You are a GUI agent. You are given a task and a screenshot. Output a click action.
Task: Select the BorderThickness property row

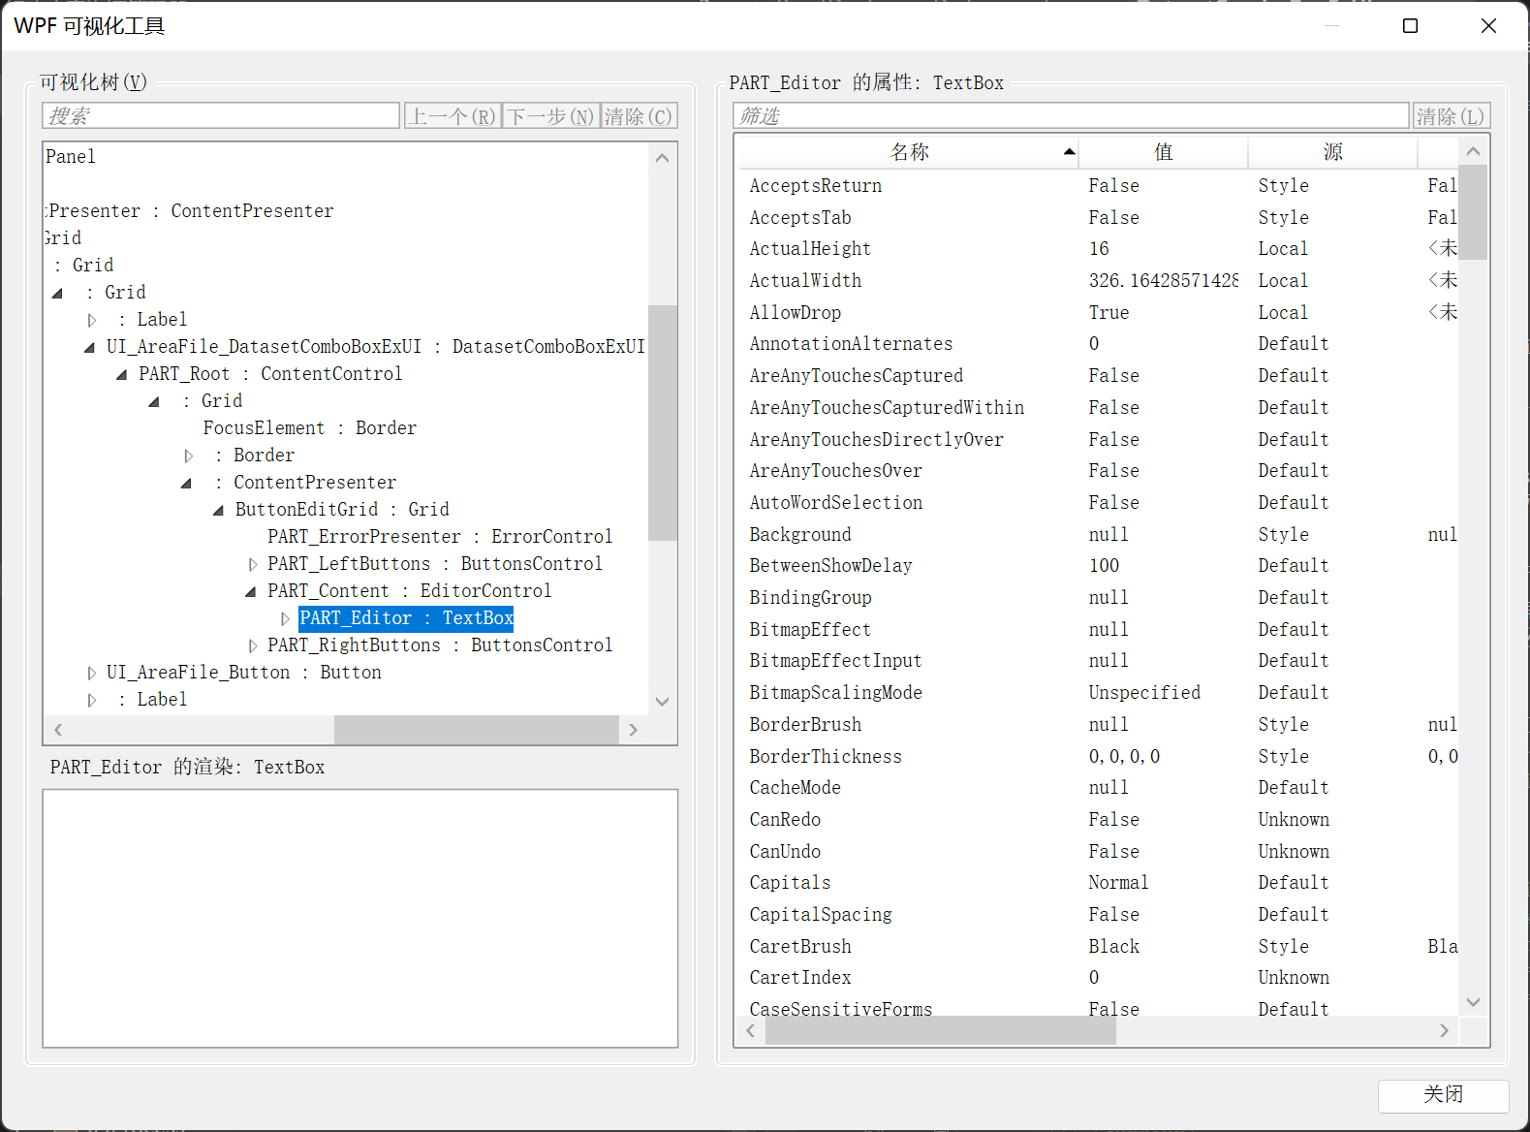pyautogui.click(x=1097, y=757)
